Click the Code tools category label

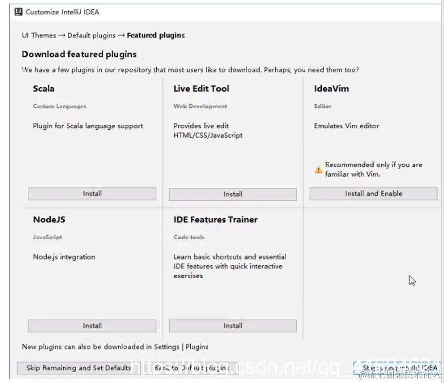coord(189,237)
